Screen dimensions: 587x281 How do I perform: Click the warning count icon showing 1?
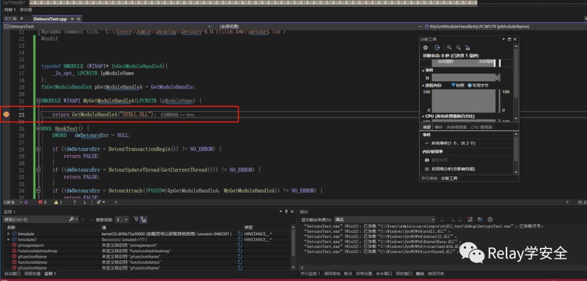[x=56, y=202]
